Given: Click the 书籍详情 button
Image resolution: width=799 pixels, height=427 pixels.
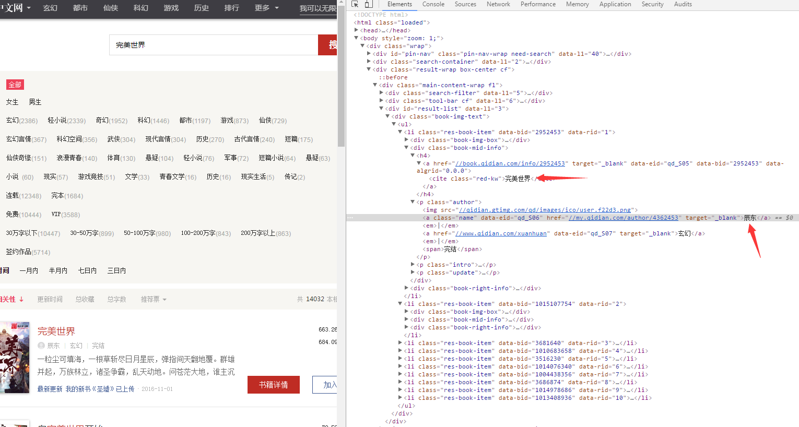Looking at the screenshot, I should point(274,385).
